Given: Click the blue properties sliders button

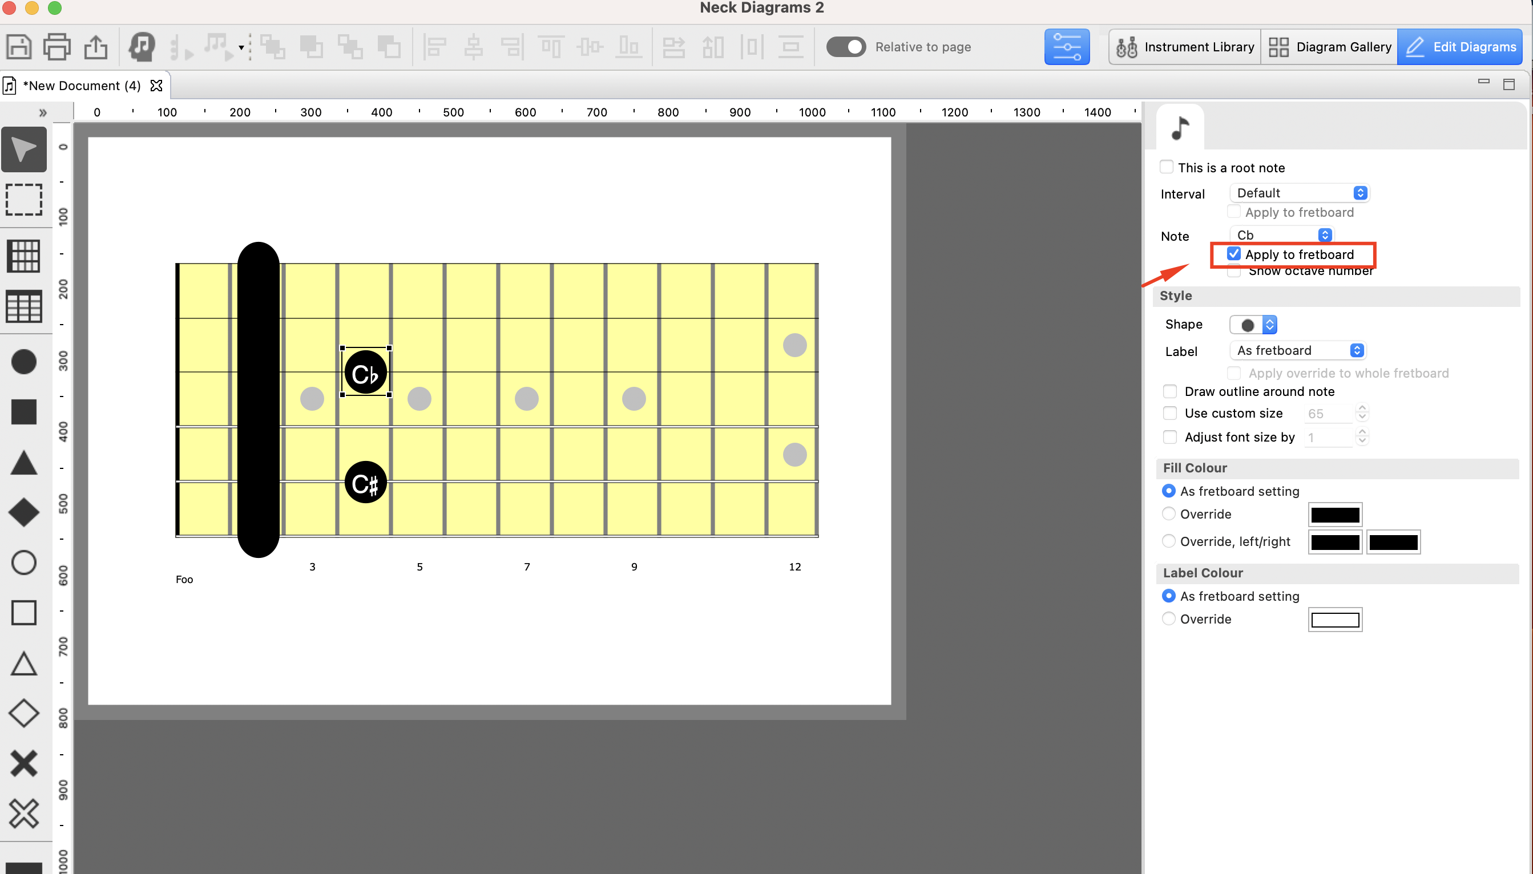Looking at the screenshot, I should tap(1067, 47).
